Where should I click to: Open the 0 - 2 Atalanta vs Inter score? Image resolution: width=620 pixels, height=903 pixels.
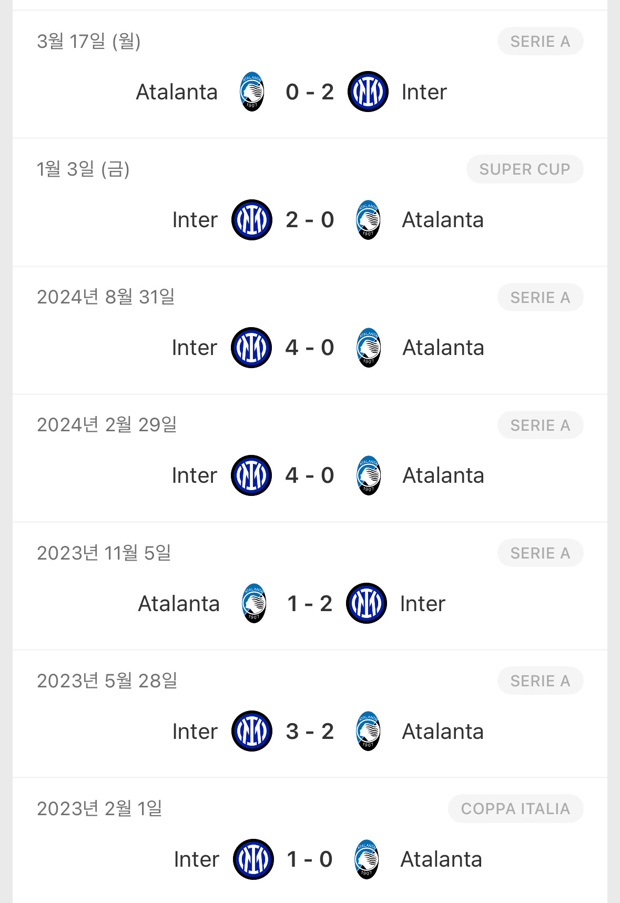coord(310,92)
